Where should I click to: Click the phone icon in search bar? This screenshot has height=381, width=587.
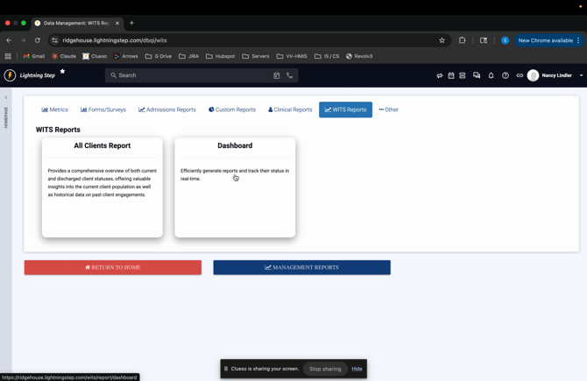(290, 75)
